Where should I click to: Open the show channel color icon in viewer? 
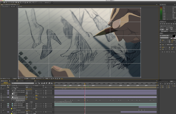click(23, 79)
